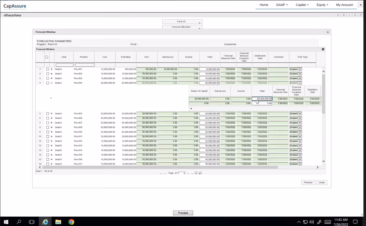Open the Fund VII dropdown
Viewport: 366px width, 226px height.
(x=182, y=22)
